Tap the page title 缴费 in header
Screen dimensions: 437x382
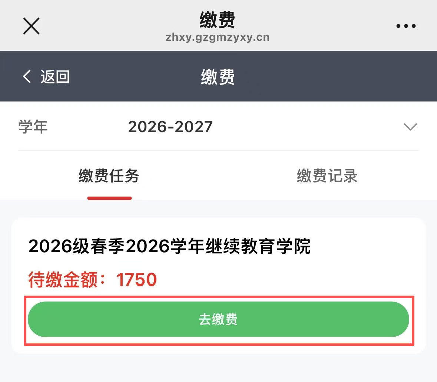(218, 20)
